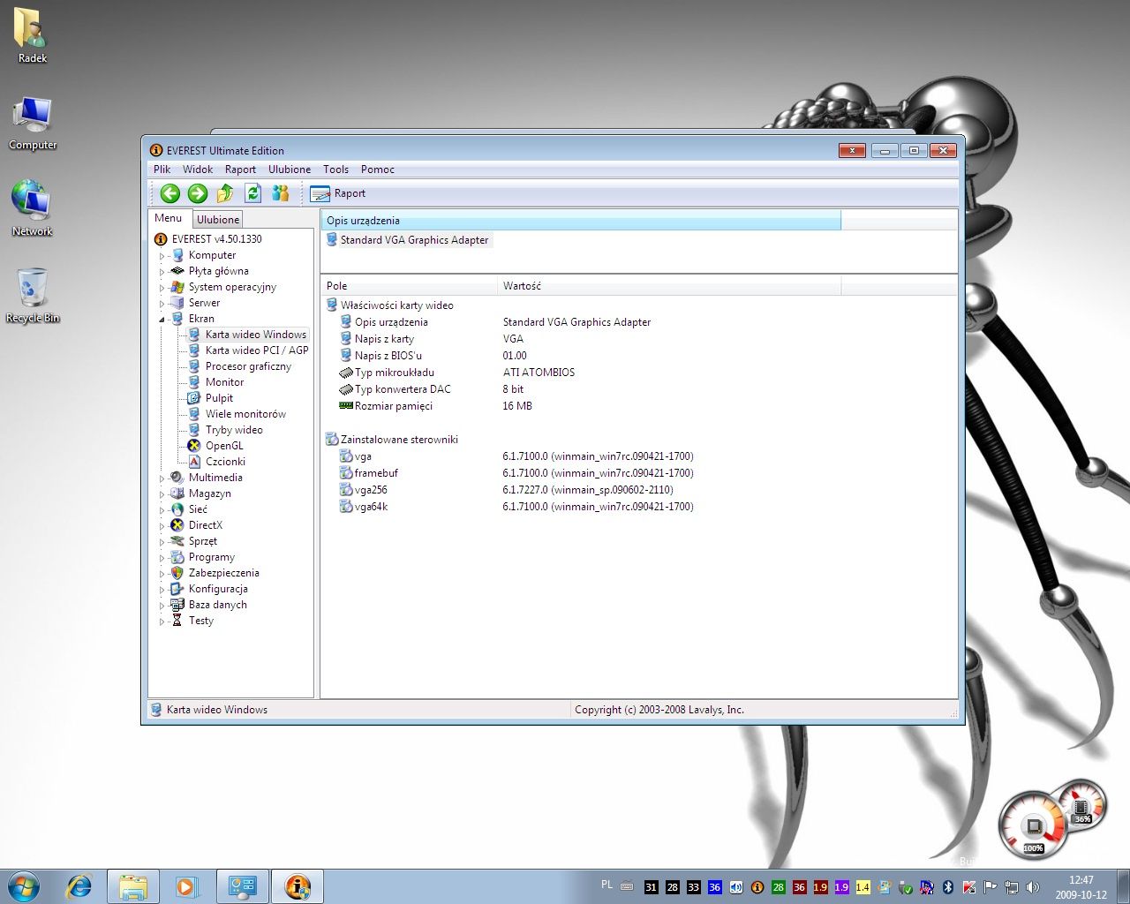The height and width of the screenshot is (904, 1130).
Task: Go up one level with the Up arrow icon
Action: click(225, 193)
